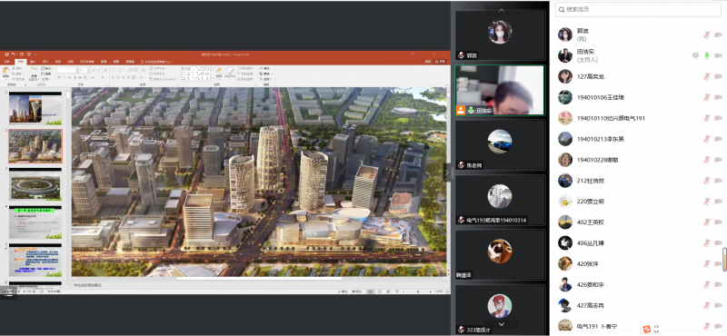Viewport: 727px width, 336px height.
Task: Click the screen-share icon in the host row
Action: click(x=695, y=55)
